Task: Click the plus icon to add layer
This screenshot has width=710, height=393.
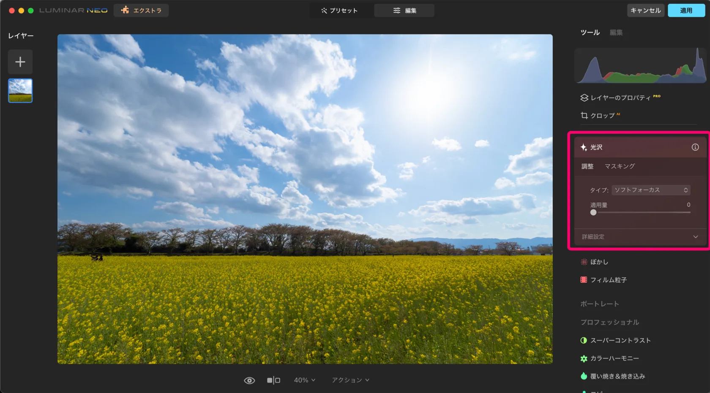Action: [20, 62]
